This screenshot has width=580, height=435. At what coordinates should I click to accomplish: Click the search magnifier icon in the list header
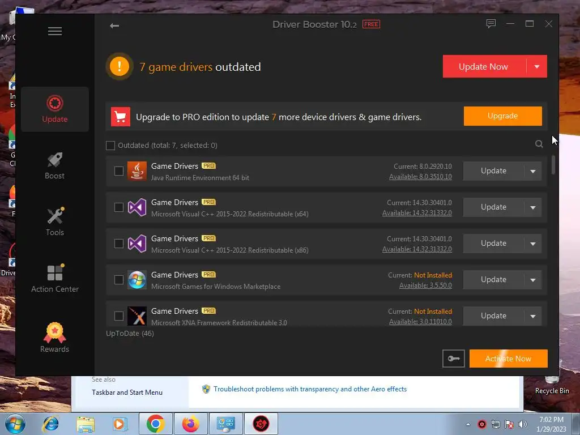pyautogui.click(x=539, y=144)
